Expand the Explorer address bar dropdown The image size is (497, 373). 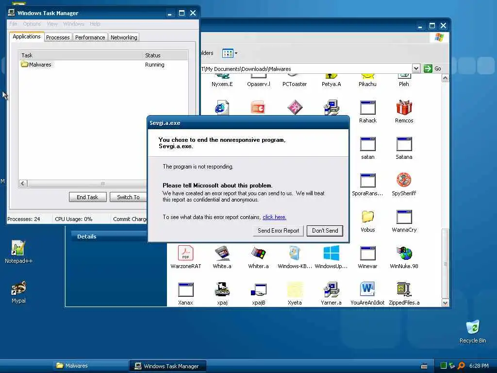416,68
